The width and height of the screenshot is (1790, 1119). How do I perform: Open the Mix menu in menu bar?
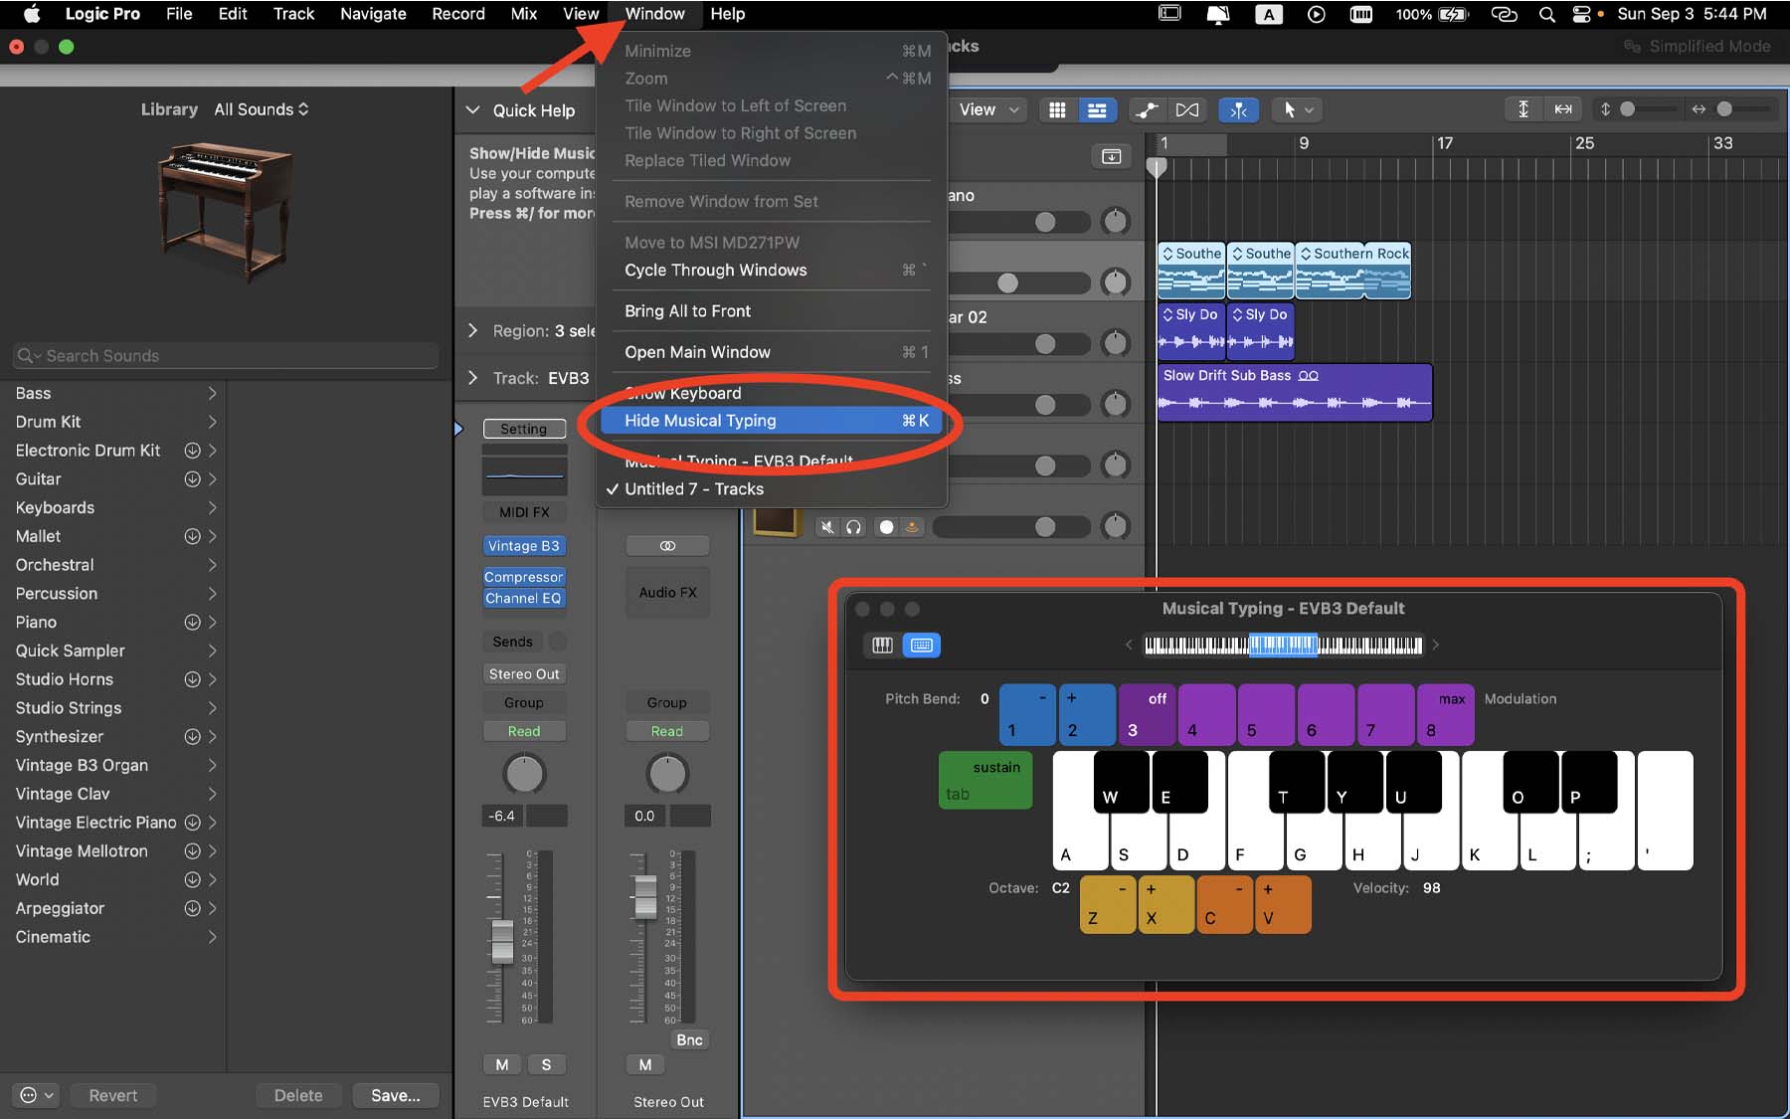(523, 14)
